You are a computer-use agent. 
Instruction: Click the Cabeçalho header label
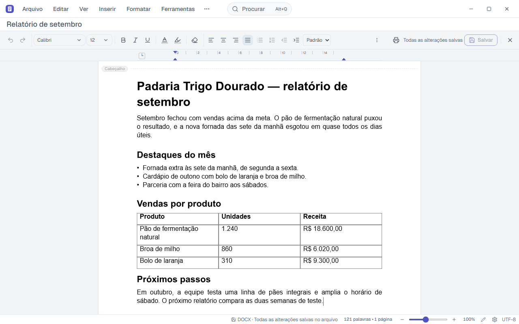[115, 69]
